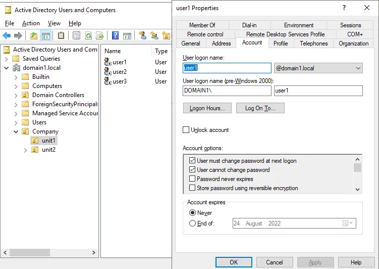The image size is (379, 269).
Task: Select the End of radio button
Action: [x=192, y=223]
